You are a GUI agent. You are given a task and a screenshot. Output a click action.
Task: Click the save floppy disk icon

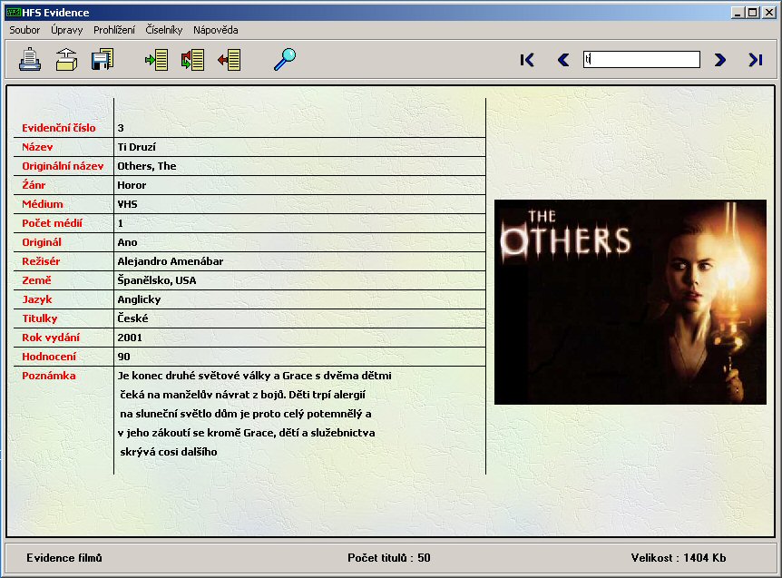[103, 59]
